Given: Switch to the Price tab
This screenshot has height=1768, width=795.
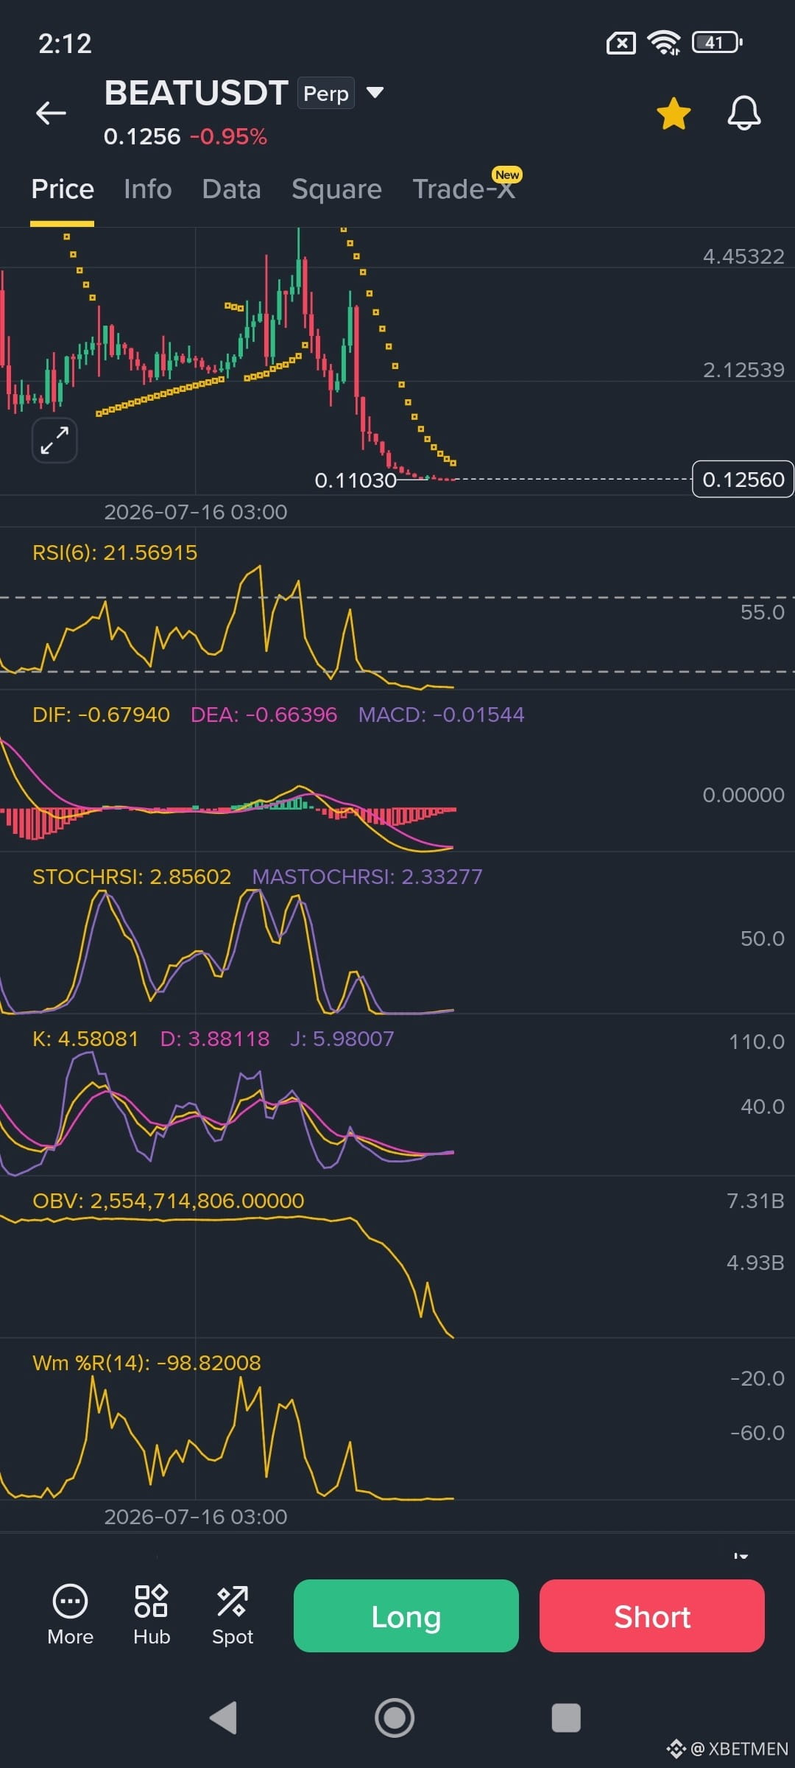Looking at the screenshot, I should pos(63,189).
